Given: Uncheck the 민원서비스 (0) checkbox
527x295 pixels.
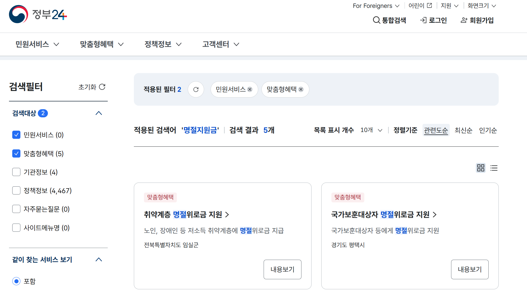Looking at the screenshot, I should [x=16, y=135].
